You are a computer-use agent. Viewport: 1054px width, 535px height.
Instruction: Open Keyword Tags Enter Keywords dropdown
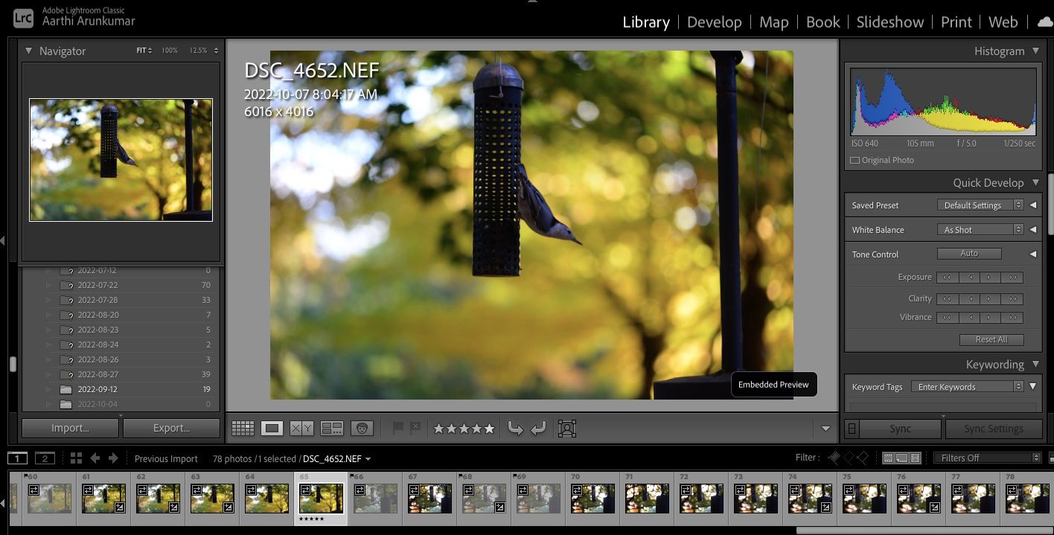[968, 387]
